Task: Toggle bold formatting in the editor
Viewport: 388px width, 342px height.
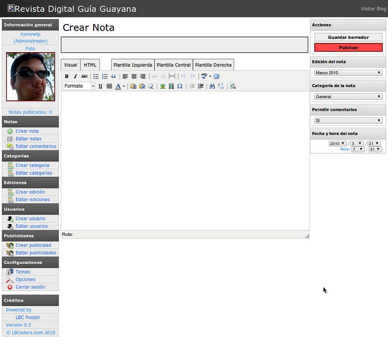Action: tap(67, 76)
